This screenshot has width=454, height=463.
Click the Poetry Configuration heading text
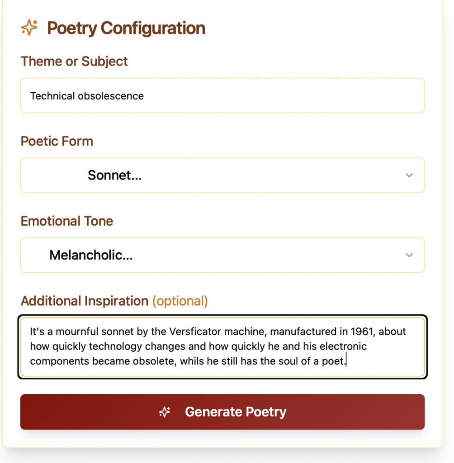click(x=126, y=28)
